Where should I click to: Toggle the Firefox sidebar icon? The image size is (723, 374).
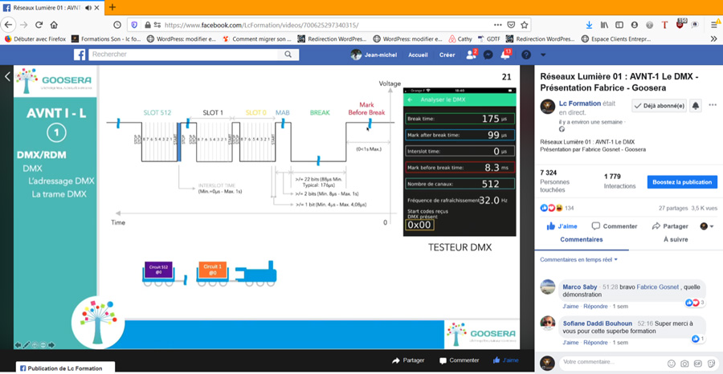tap(619, 25)
